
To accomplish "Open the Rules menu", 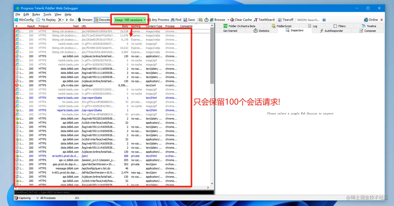I will (36, 14).
